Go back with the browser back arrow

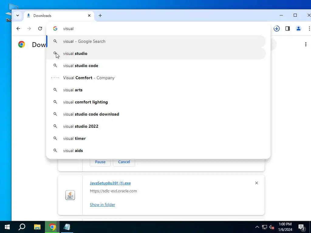(18, 29)
